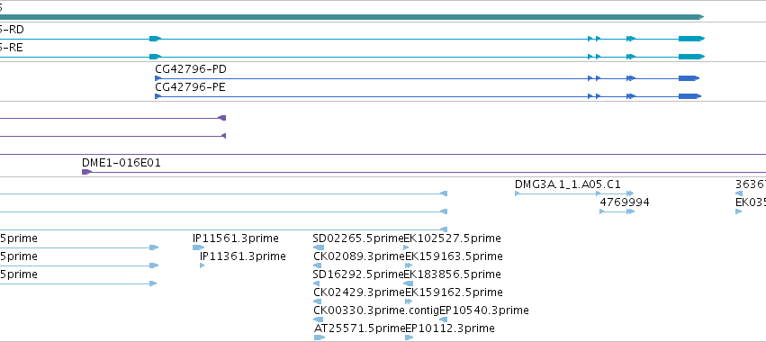The height and width of the screenshot is (342, 766).
Task: Select the CK02429.3prime EST label
Action: (358, 292)
